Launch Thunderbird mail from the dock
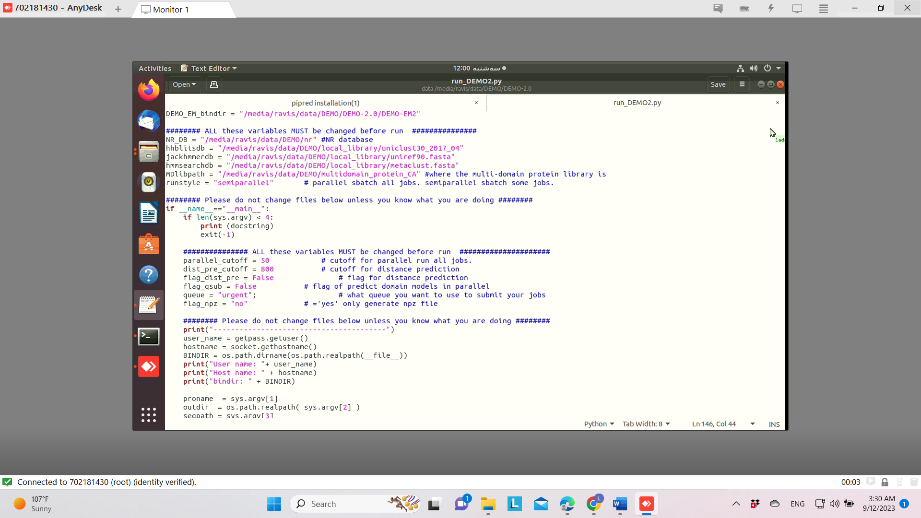921x518 pixels. [x=149, y=121]
